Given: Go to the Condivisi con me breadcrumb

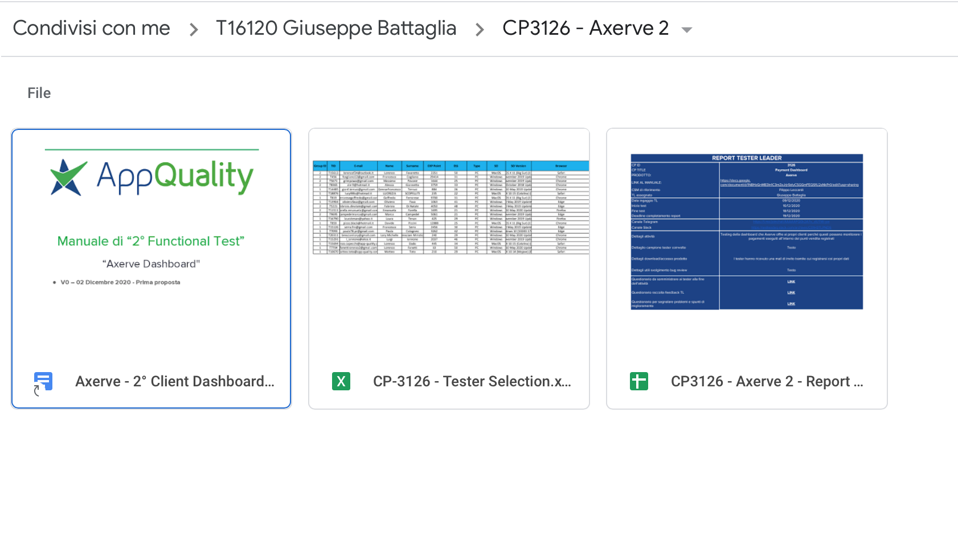Looking at the screenshot, I should 92,28.
